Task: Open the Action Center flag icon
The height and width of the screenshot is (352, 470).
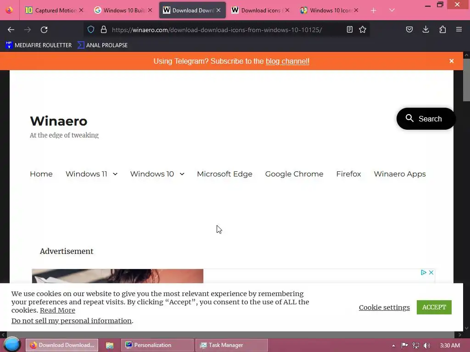Action: 405,346
